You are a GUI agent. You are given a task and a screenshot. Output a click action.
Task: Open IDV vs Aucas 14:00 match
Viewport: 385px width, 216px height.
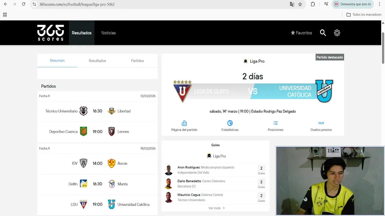click(x=97, y=163)
